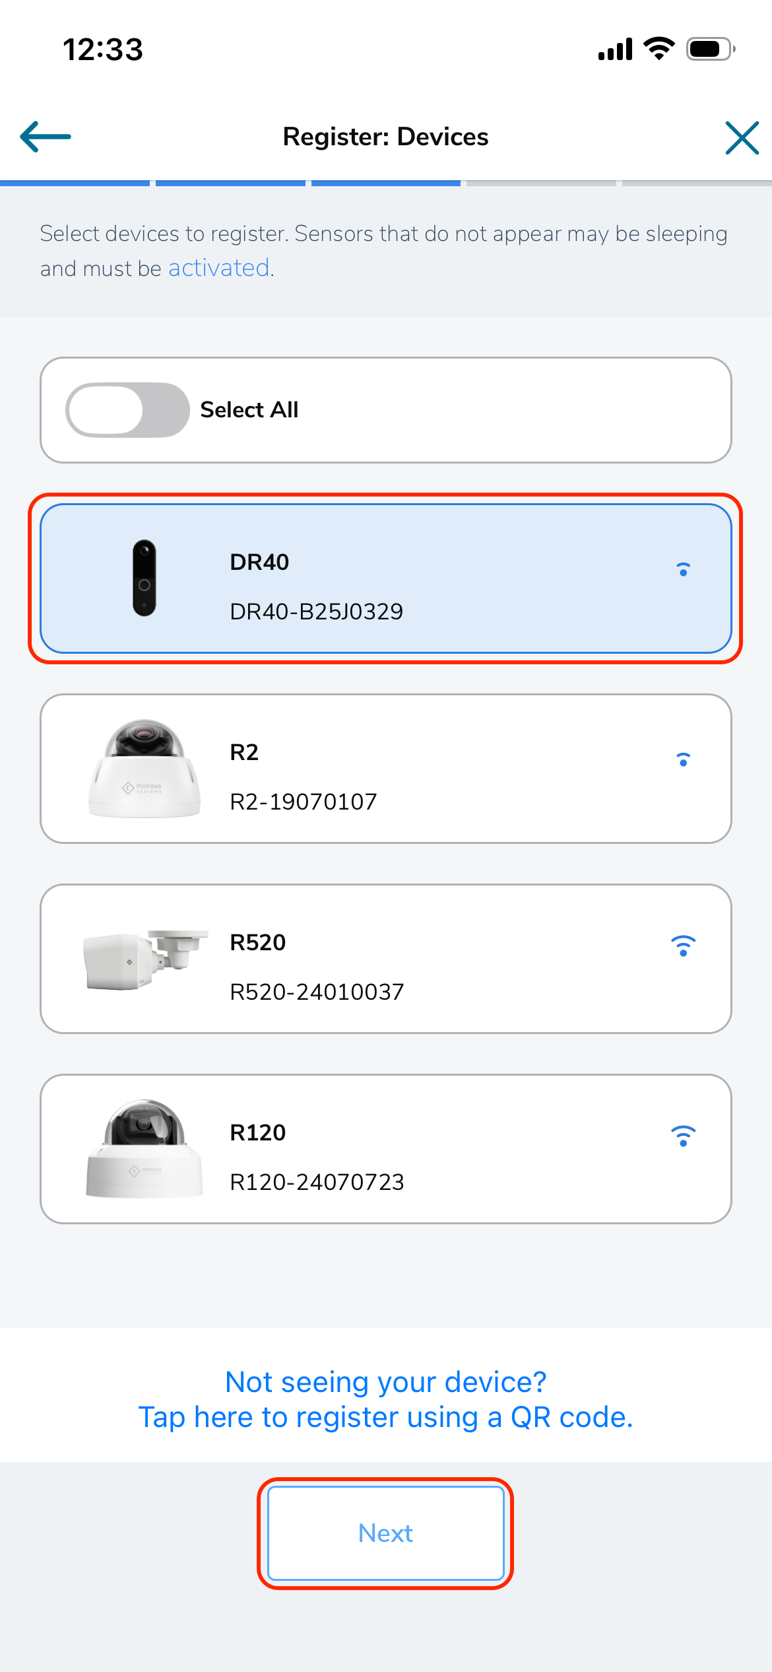Tap the R120 dome camera image
The width and height of the screenshot is (772, 1672).
145,1149
